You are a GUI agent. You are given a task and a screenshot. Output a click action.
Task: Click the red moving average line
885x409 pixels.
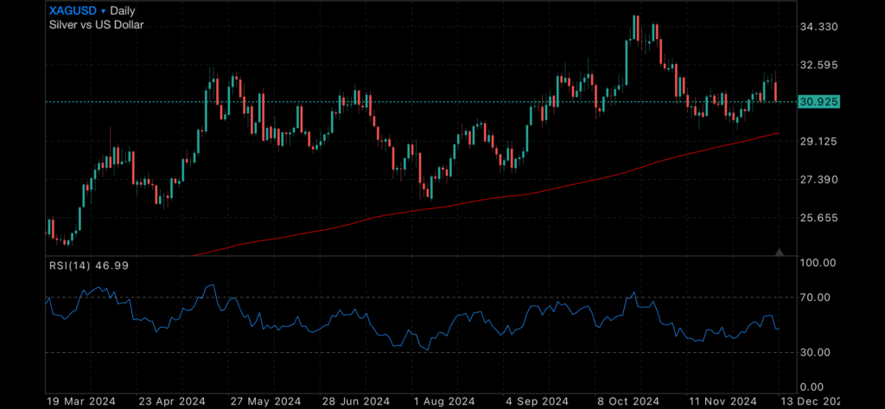click(x=486, y=198)
